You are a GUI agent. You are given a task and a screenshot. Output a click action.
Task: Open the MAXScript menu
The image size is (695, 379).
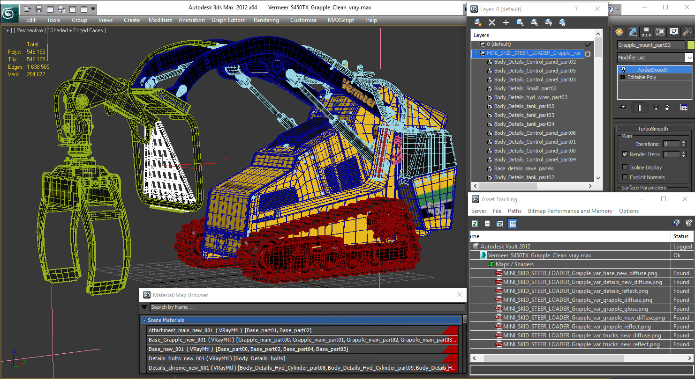click(x=341, y=20)
